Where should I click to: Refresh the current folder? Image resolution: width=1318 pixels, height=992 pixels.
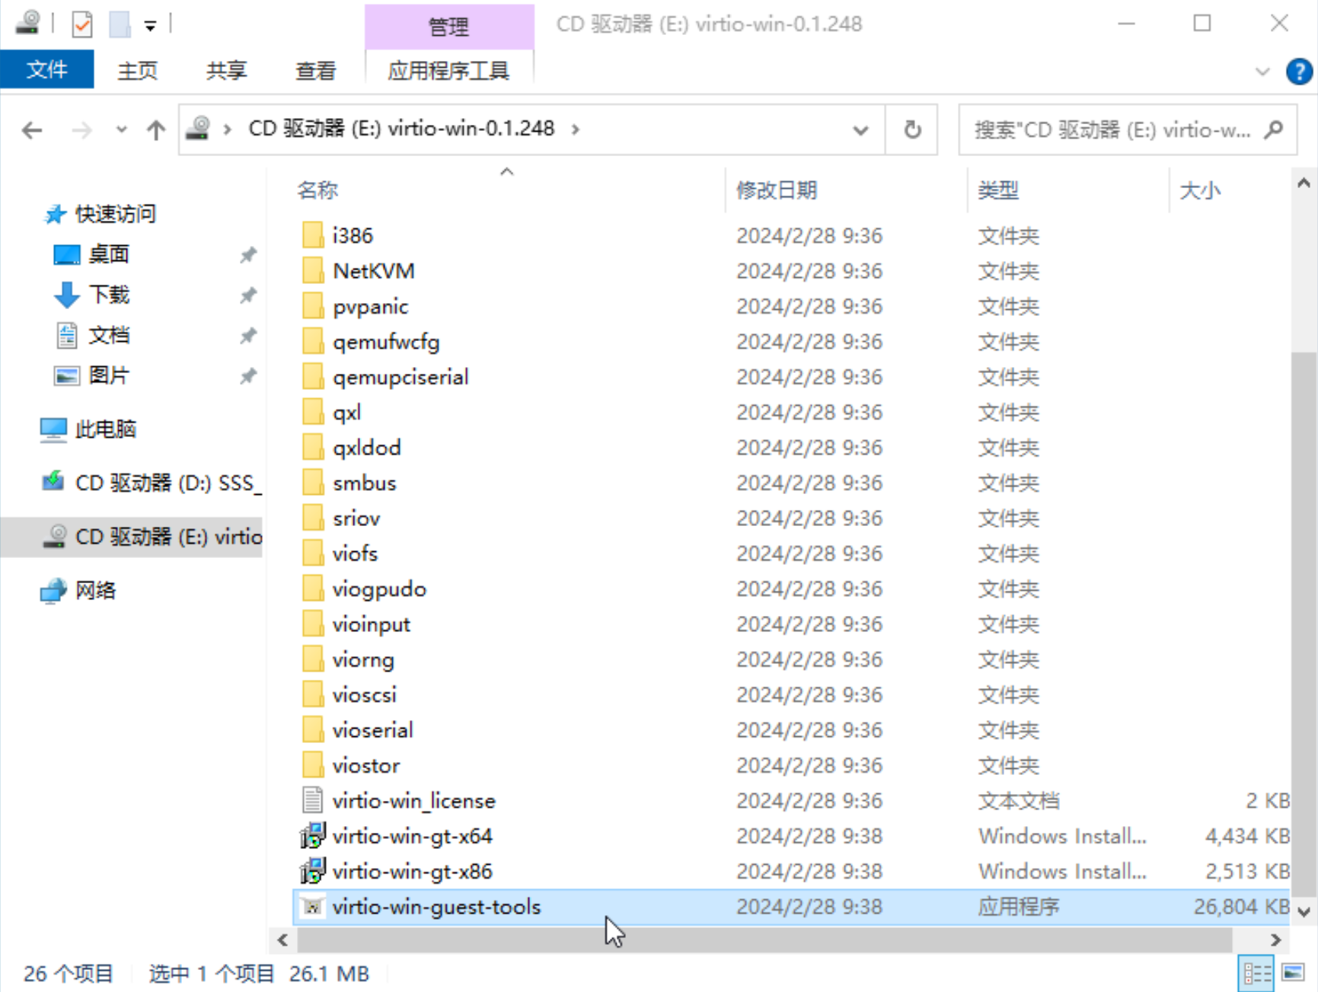(x=912, y=130)
